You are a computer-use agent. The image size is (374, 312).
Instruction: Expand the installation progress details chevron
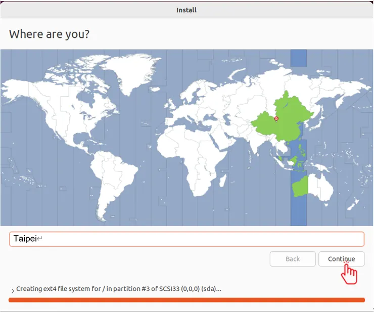pos(13,291)
